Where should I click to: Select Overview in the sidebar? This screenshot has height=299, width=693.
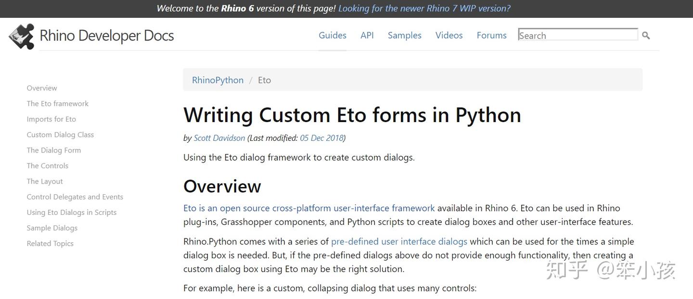[x=41, y=88]
